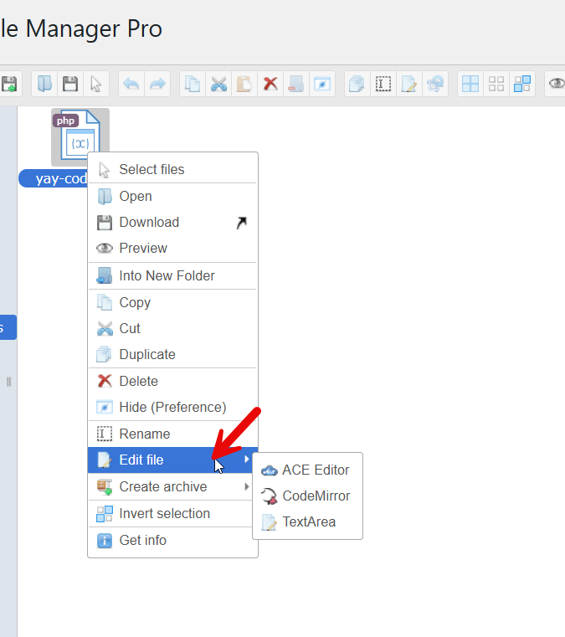
Task: Click the Duplicate toolbar icon
Action: (x=357, y=84)
